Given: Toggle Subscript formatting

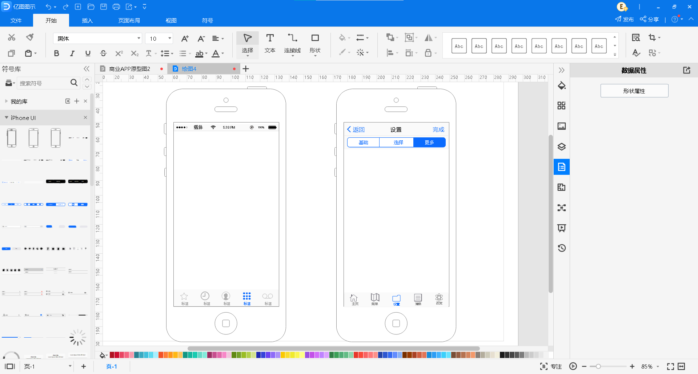Looking at the screenshot, I should point(135,53).
